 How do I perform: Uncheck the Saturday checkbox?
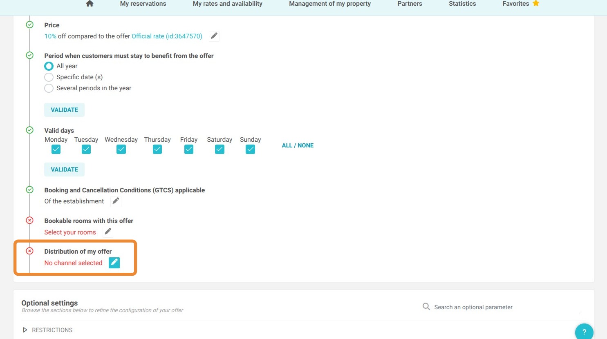220,149
